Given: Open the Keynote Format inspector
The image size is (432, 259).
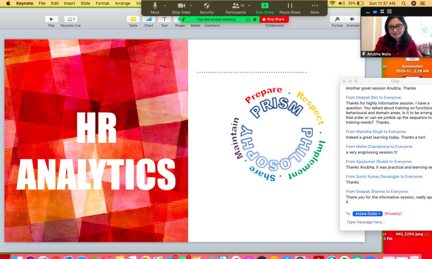Looking at the screenshot, I should (337, 19).
